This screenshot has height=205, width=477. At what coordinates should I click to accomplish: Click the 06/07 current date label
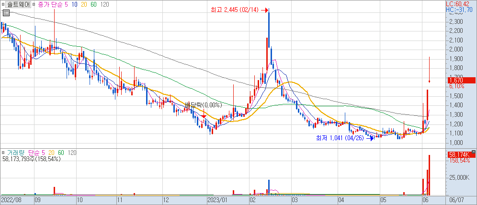click(456, 200)
